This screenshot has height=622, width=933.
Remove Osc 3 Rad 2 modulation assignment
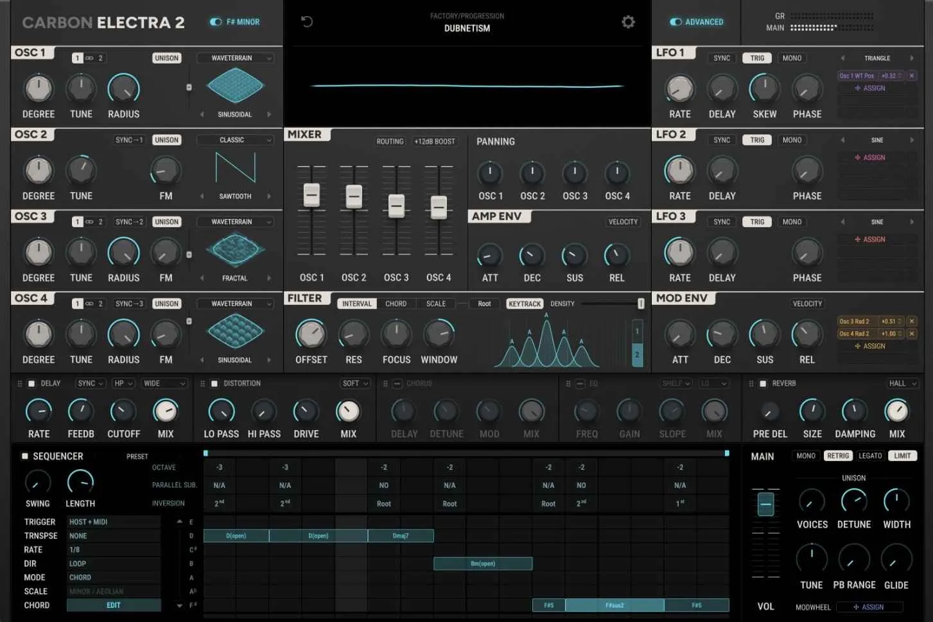911,321
